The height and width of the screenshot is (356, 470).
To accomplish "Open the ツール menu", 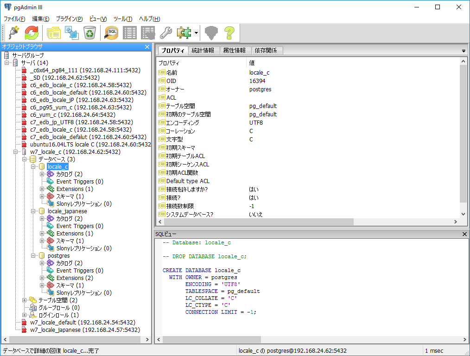I will pos(122,19).
